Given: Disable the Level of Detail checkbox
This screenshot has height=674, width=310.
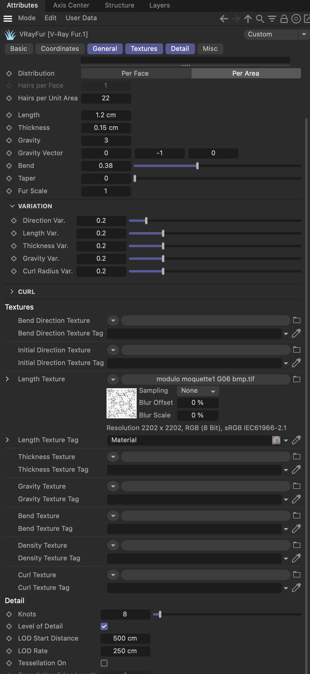Looking at the screenshot, I should click(104, 626).
